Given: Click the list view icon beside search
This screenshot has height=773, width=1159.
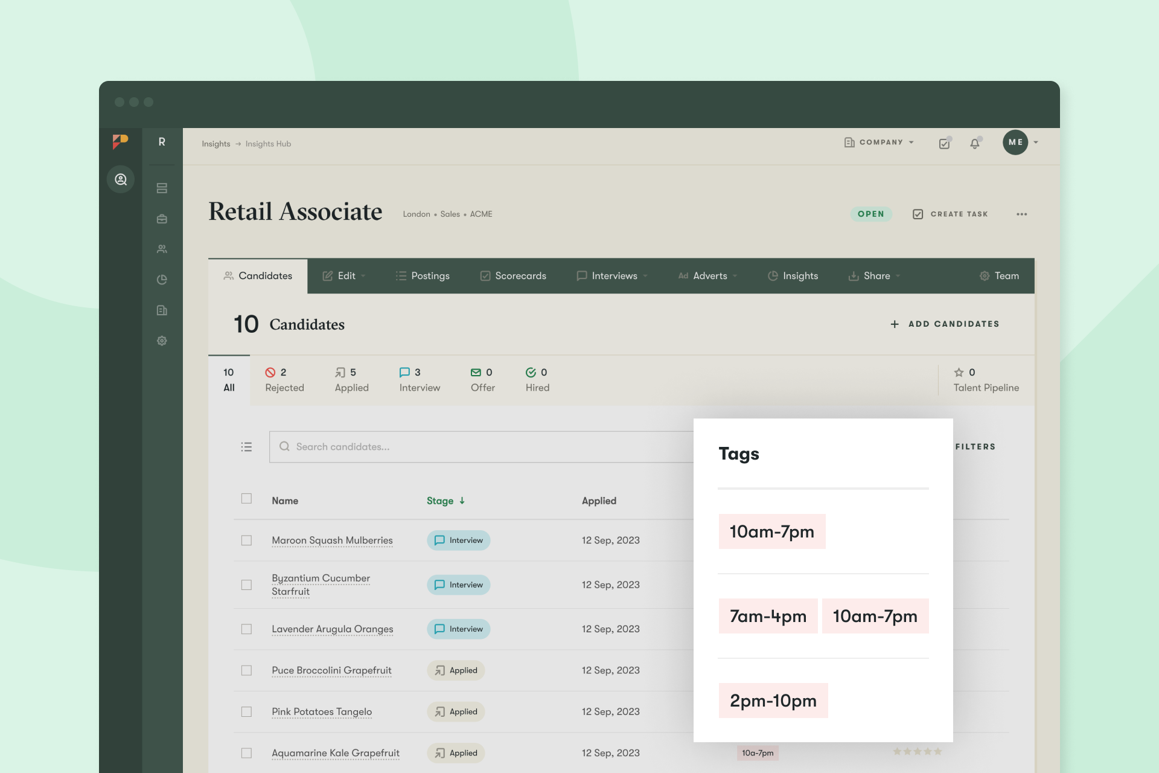Looking at the screenshot, I should (246, 447).
